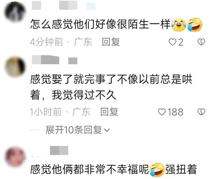Click the teary-eyed emoji in first comment

coord(178,25)
